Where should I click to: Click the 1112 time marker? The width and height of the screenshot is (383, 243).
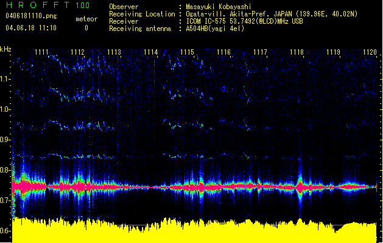[77, 52]
